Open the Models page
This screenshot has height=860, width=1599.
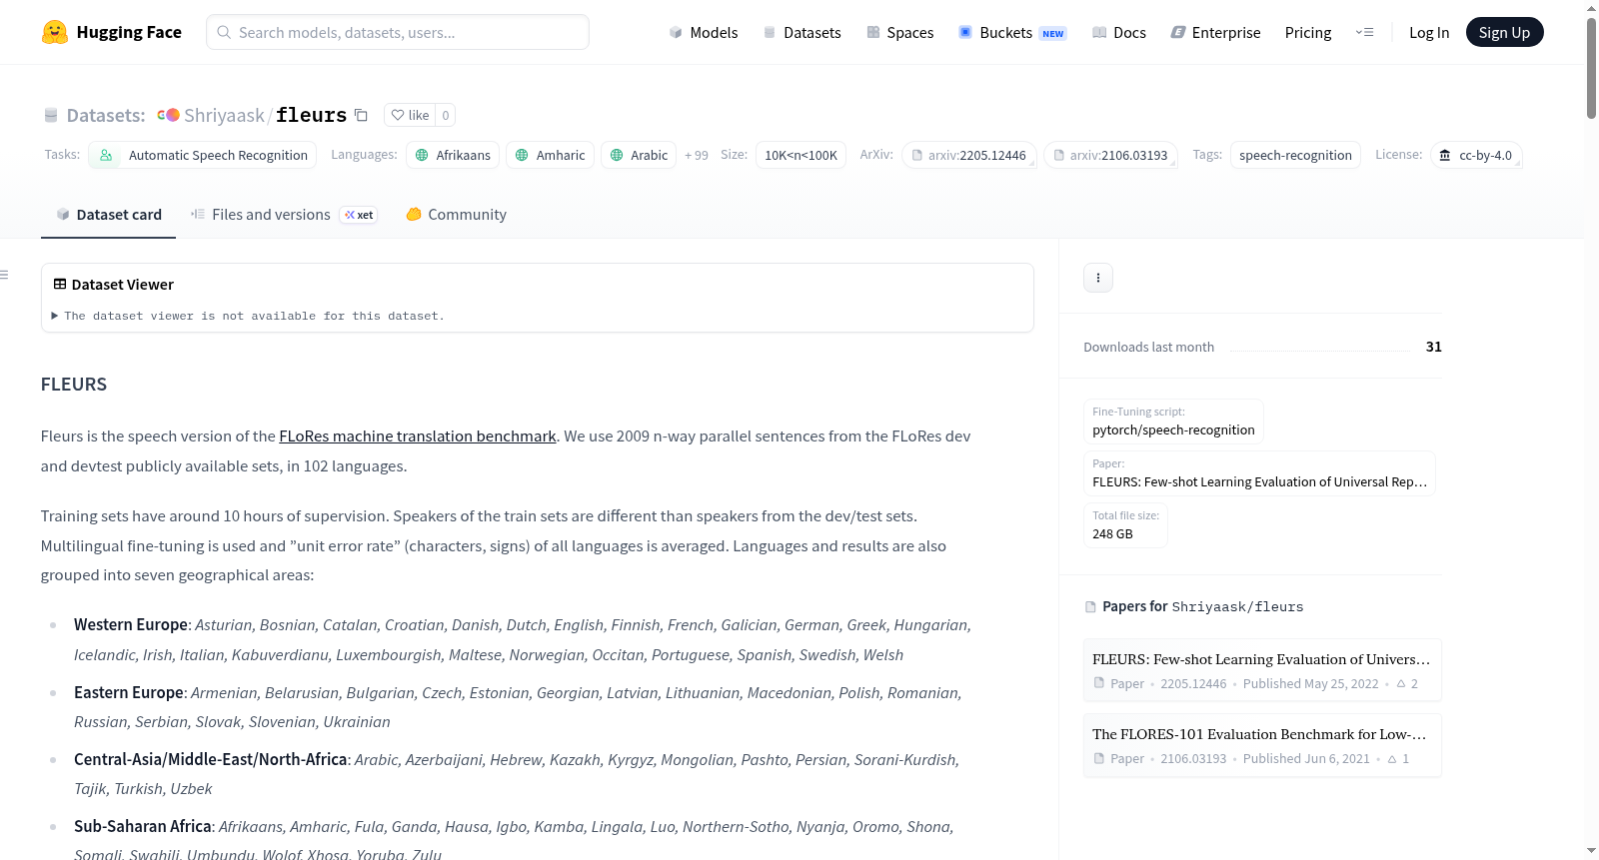coord(704,32)
